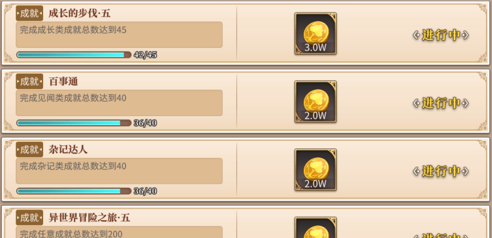Click the 成就 tag beside 百事通
Viewport: 492px width, 238px height.
tap(30, 82)
